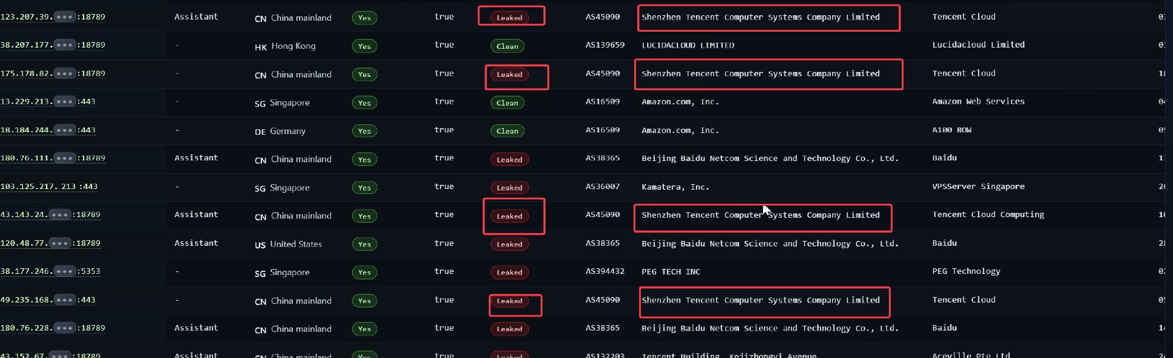
Task: Open the 103.125.217.213:443 address link
Action: (49, 187)
